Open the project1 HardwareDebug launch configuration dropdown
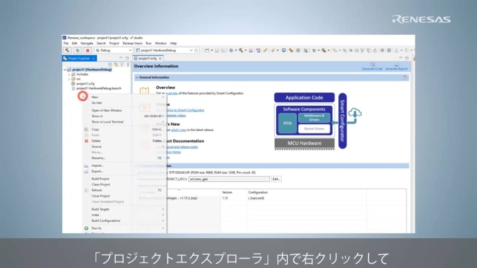 coord(164,51)
